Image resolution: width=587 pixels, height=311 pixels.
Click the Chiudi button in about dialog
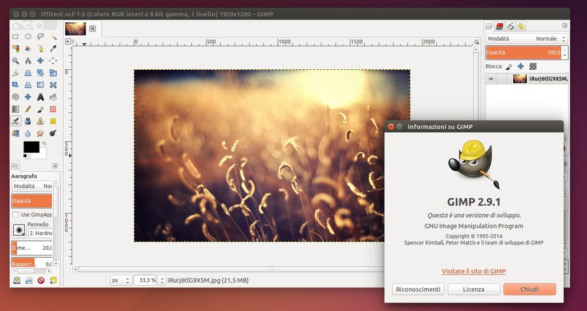pyautogui.click(x=529, y=289)
